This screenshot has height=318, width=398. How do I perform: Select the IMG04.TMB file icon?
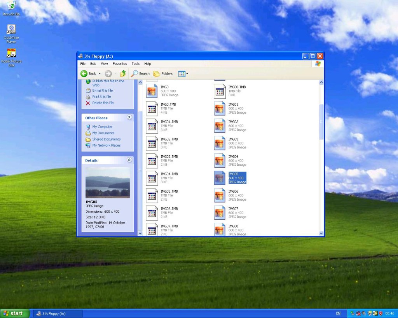point(152,178)
